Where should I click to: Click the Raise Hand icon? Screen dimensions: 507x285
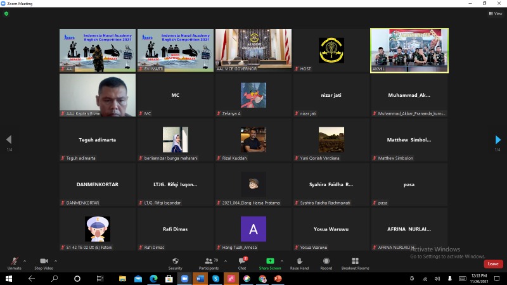pos(299,262)
